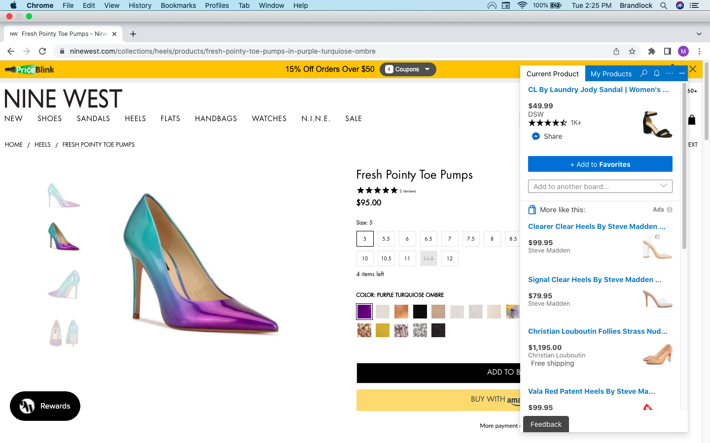Open PriceBlink more options ellipsis
710x443 pixels.
670,73
